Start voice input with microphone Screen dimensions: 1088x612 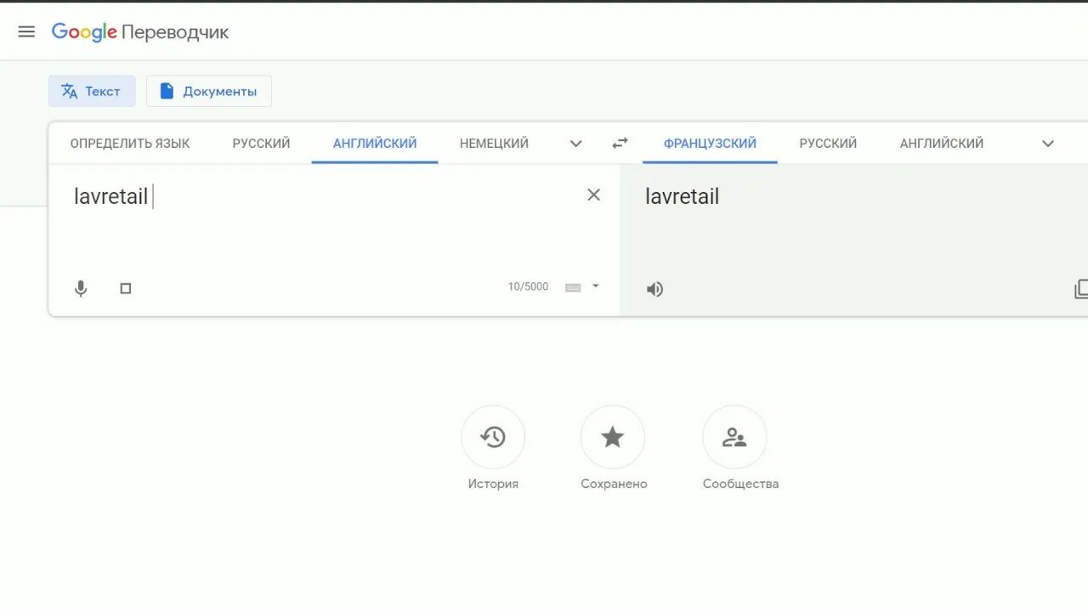[x=81, y=288]
